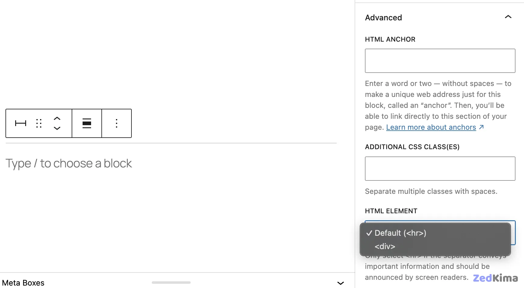Open the Advanced section header
The height and width of the screenshot is (288, 524).
[x=383, y=17]
